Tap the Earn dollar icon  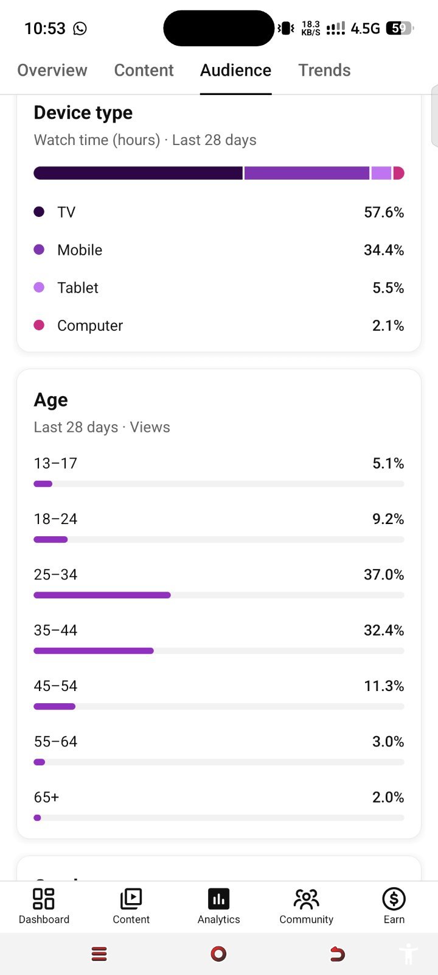tap(394, 899)
